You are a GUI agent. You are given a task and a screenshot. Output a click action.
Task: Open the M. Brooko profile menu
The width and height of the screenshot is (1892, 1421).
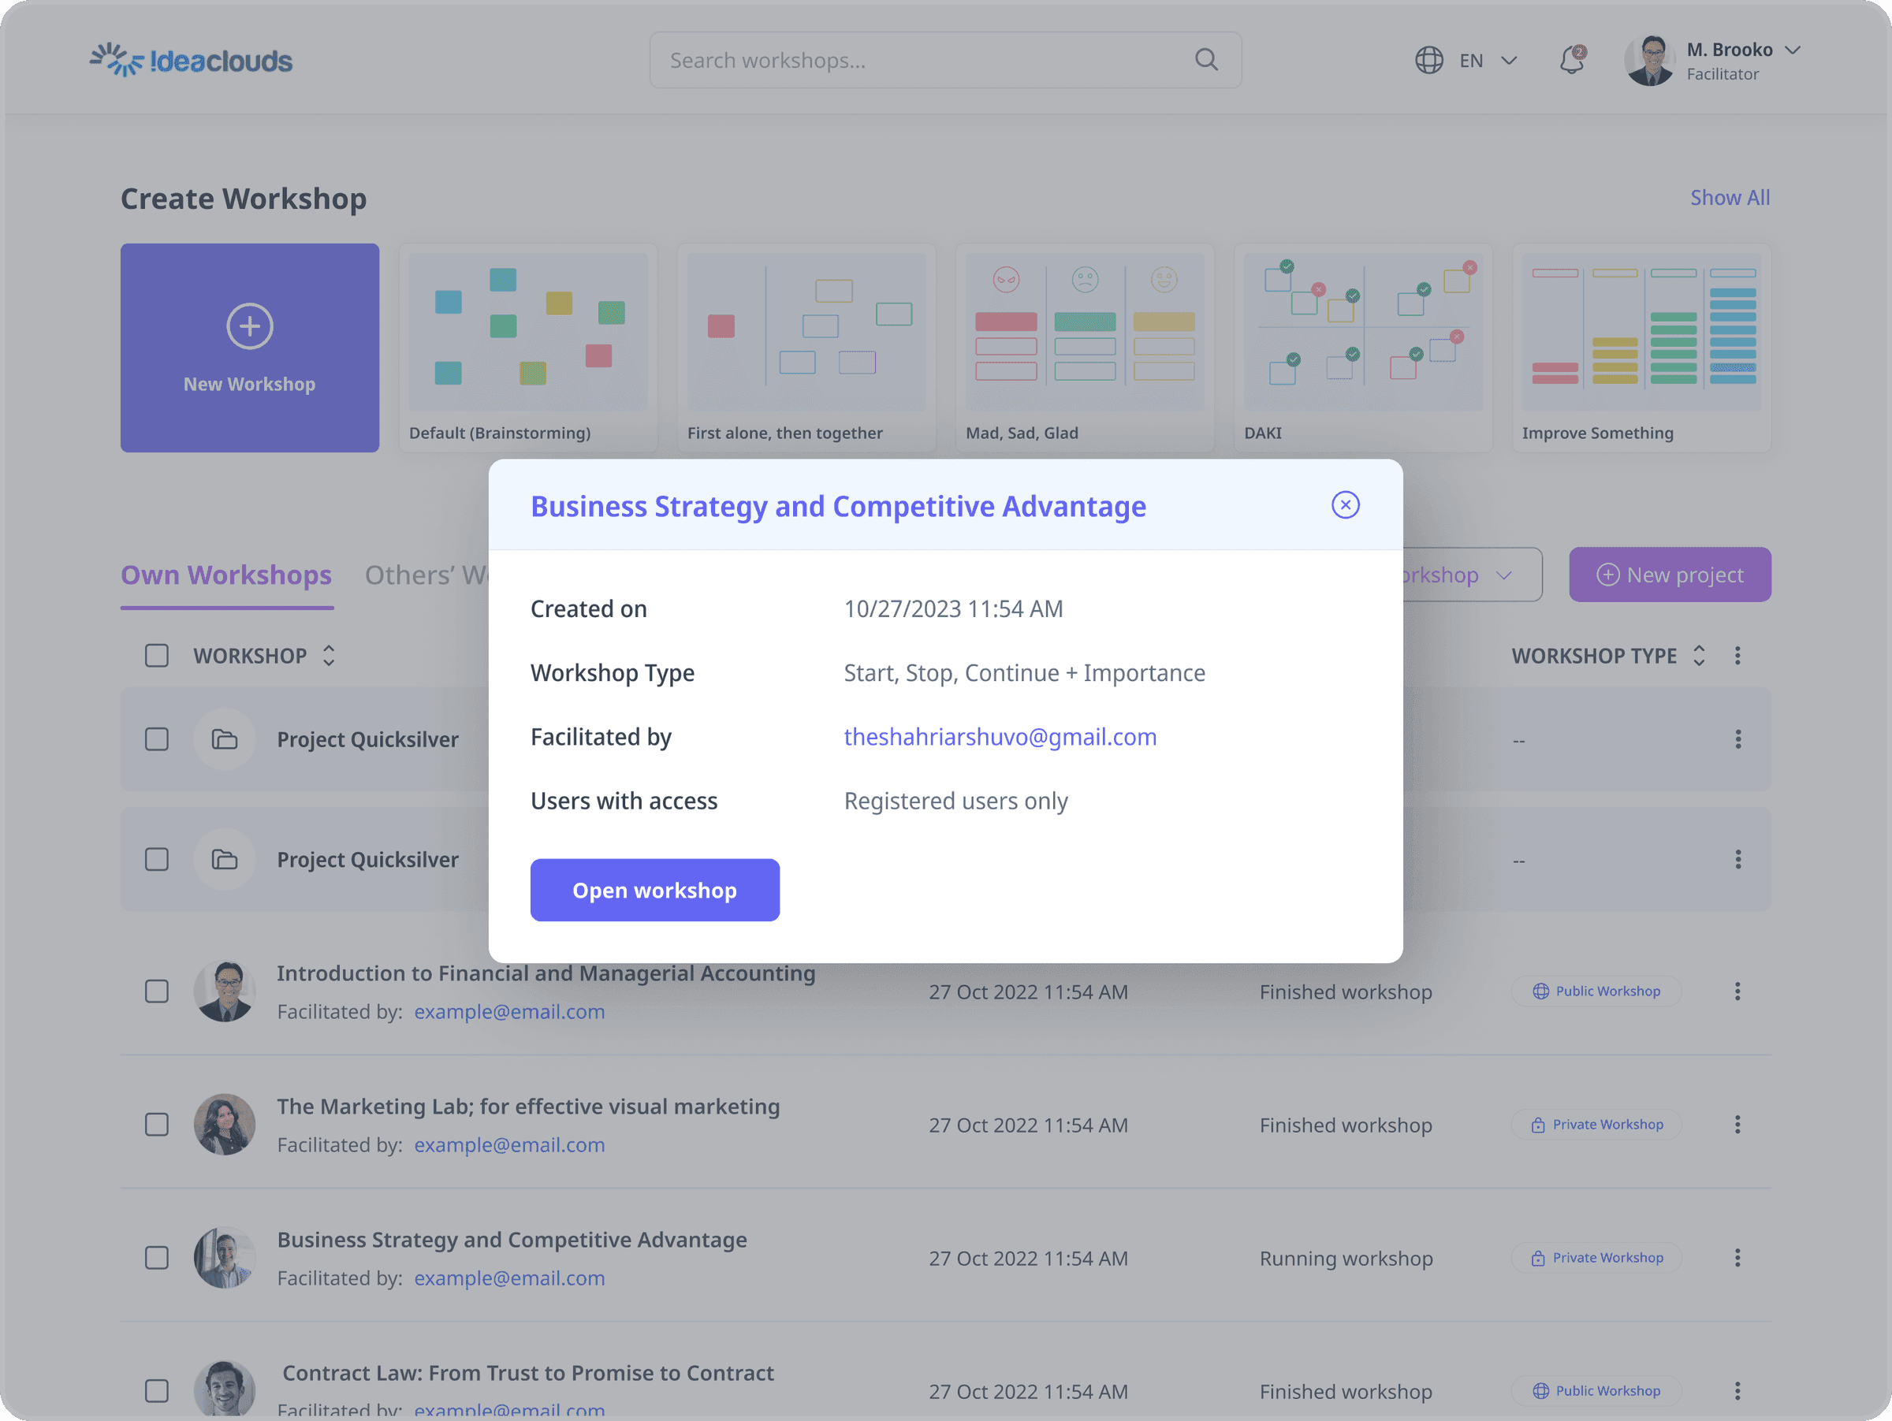click(x=1712, y=61)
